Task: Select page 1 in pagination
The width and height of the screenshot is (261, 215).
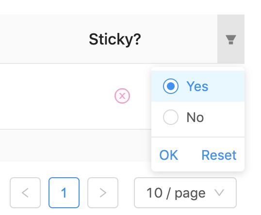Action: pyautogui.click(x=64, y=193)
